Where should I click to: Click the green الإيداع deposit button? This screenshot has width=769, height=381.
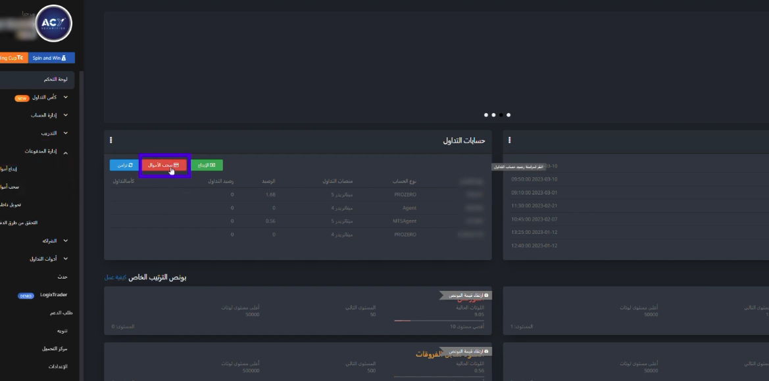[x=207, y=165]
